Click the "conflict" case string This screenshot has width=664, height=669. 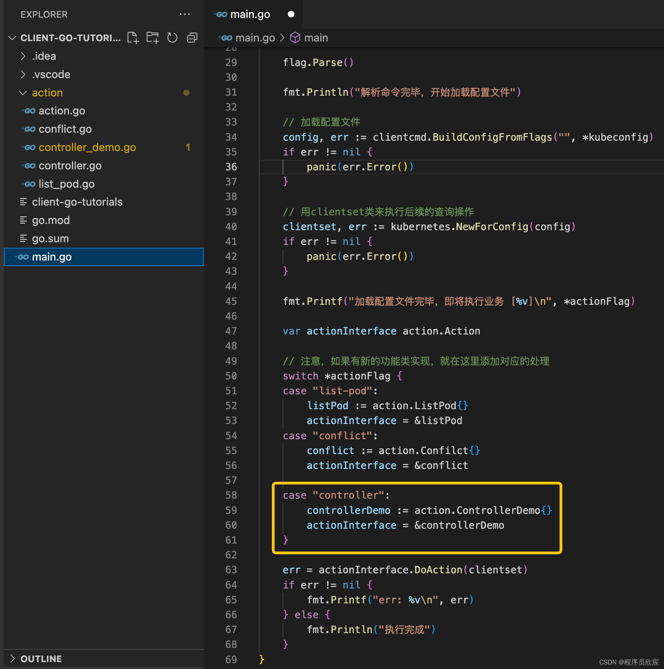(342, 436)
